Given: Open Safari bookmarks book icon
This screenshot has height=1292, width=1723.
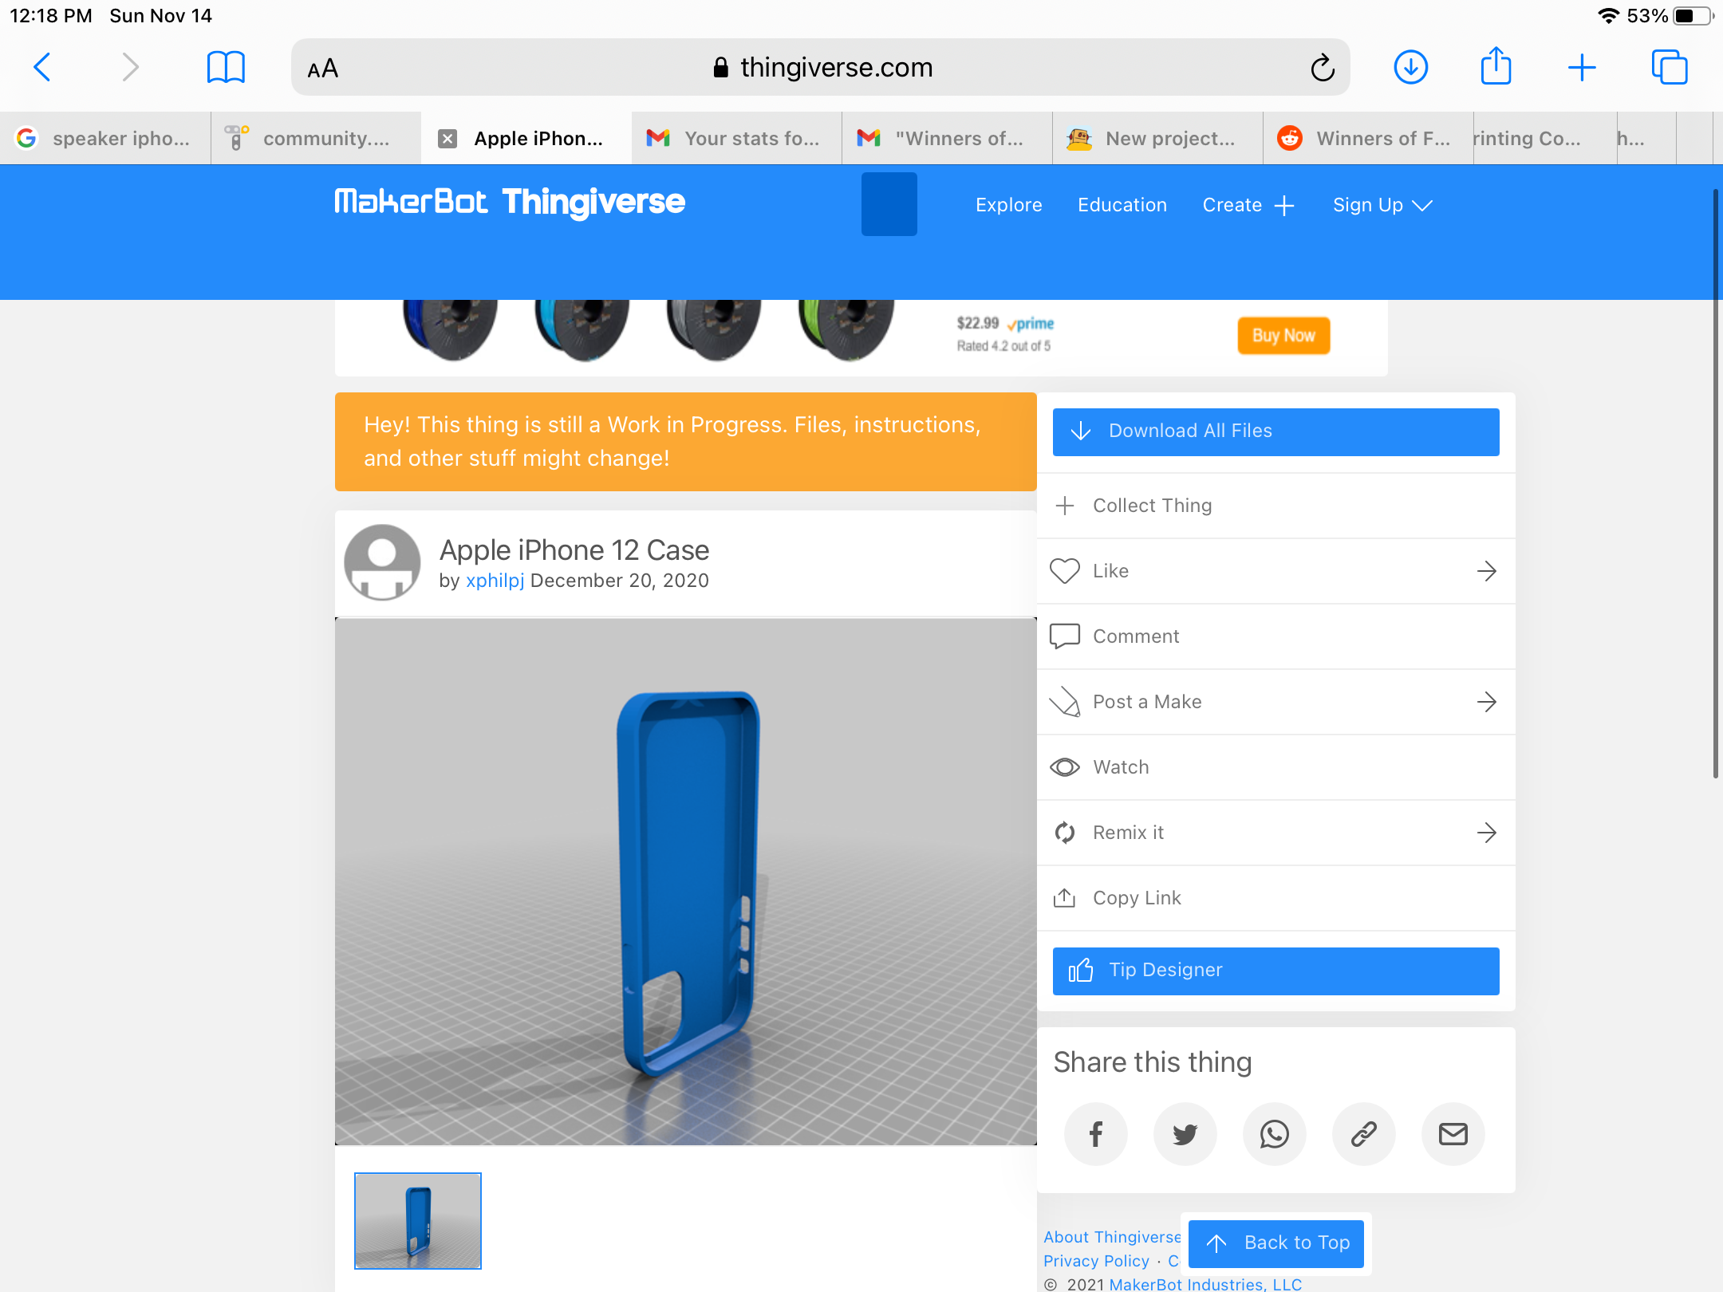Looking at the screenshot, I should click(226, 68).
